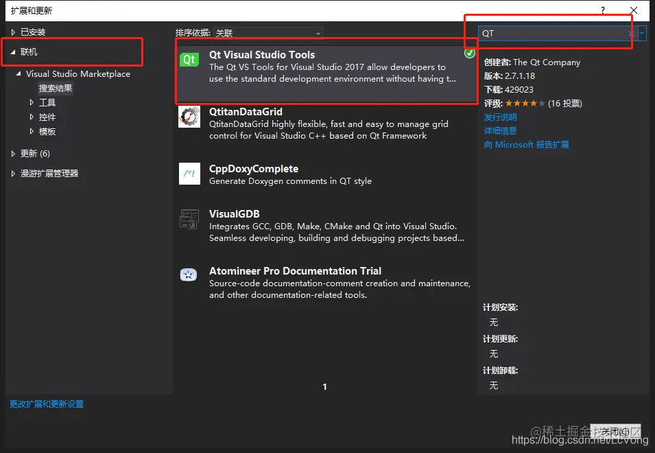Click the 计划更新 label
This screenshot has width=655, height=453.
click(500, 339)
